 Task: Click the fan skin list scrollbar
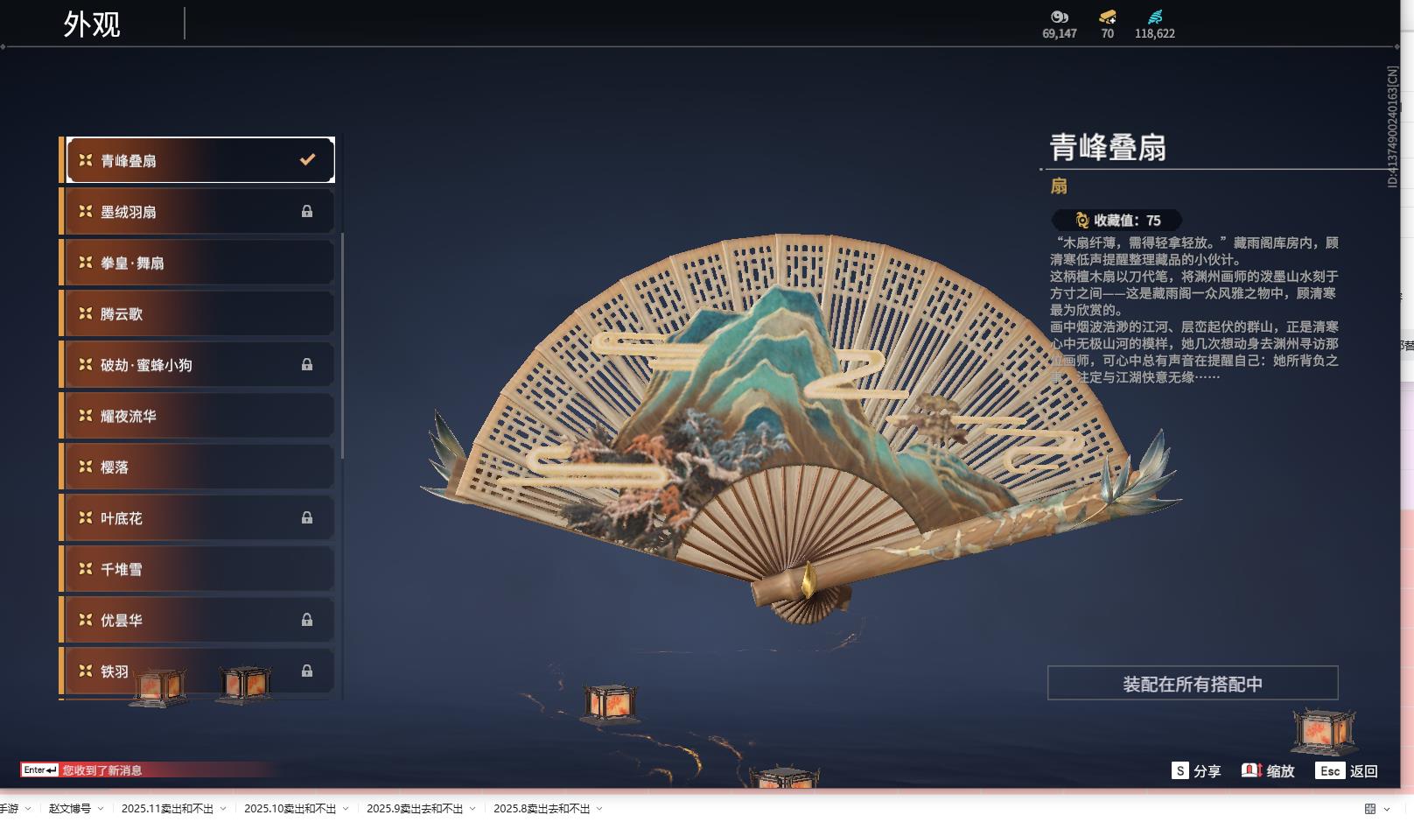pos(342,346)
